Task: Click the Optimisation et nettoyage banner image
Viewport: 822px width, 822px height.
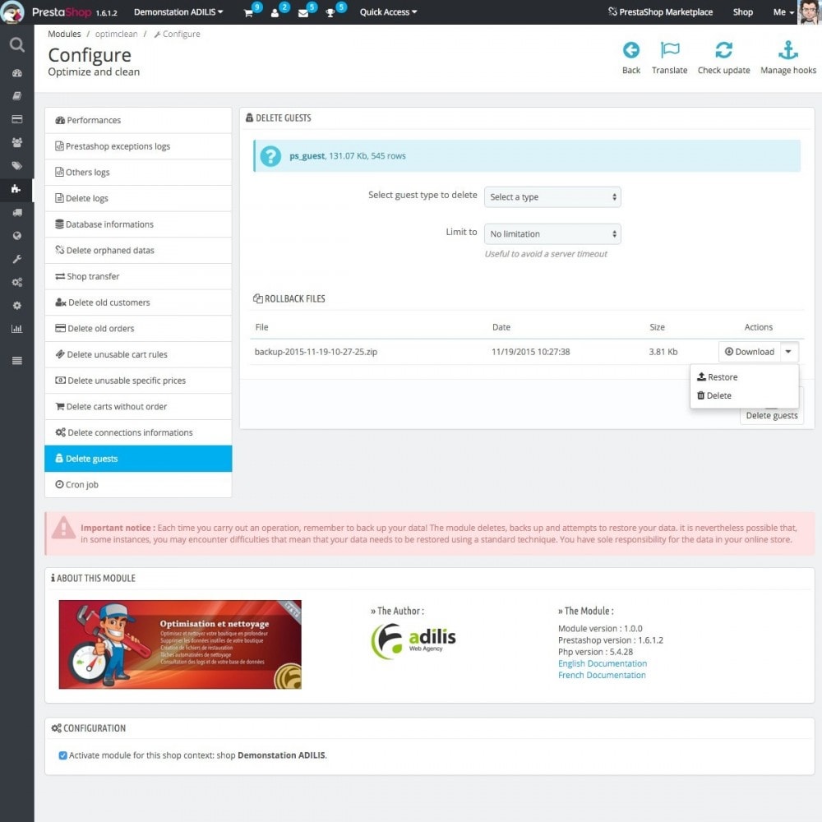Action: pos(180,644)
